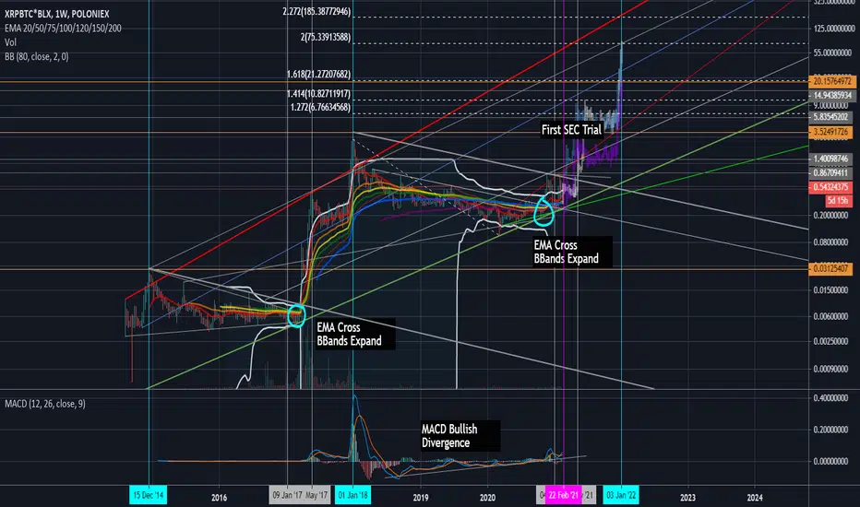This screenshot has width=860, height=507.
Task: Select the orange 0.03125407 price label
Action: point(832,268)
